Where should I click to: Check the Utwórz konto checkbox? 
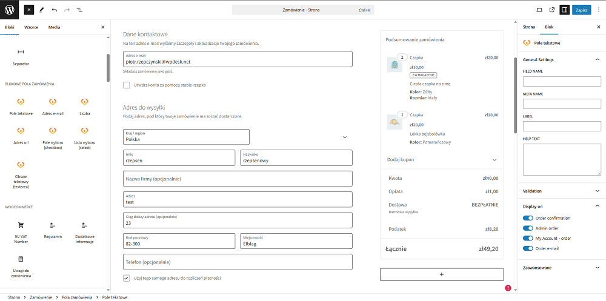(127, 85)
